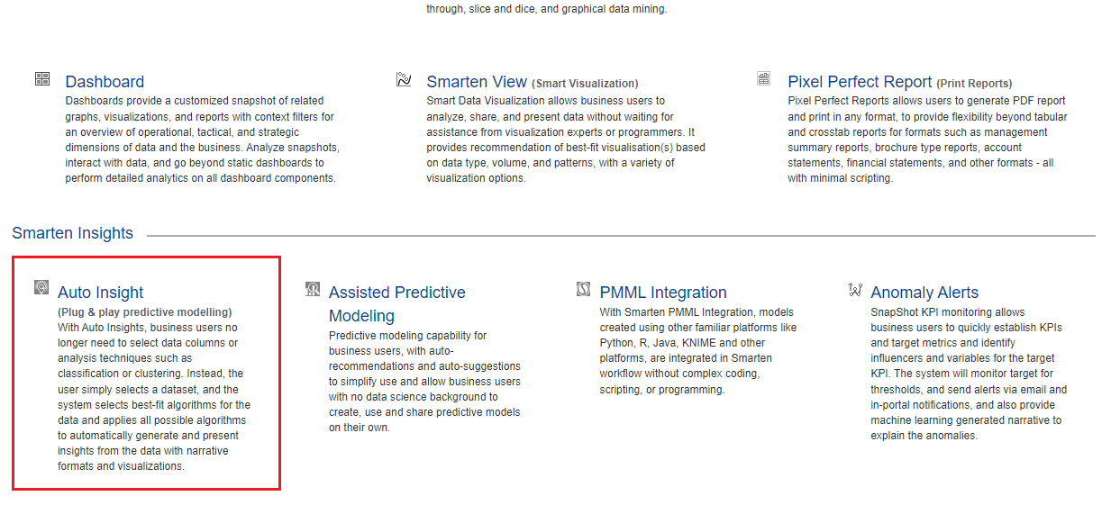The width and height of the screenshot is (1120, 505).
Task: Click the Anomaly Alerts description text
Action: pyautogui.click(x=969, y=374)
